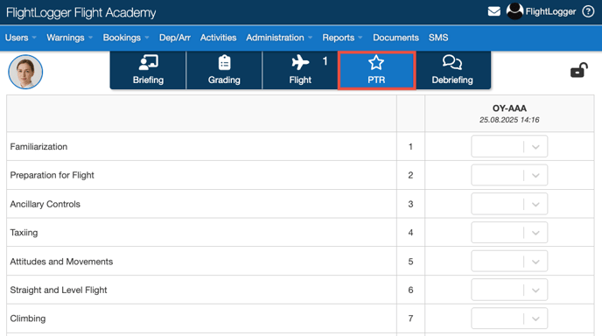Click the Familiarization row label

tap(38, 147)
